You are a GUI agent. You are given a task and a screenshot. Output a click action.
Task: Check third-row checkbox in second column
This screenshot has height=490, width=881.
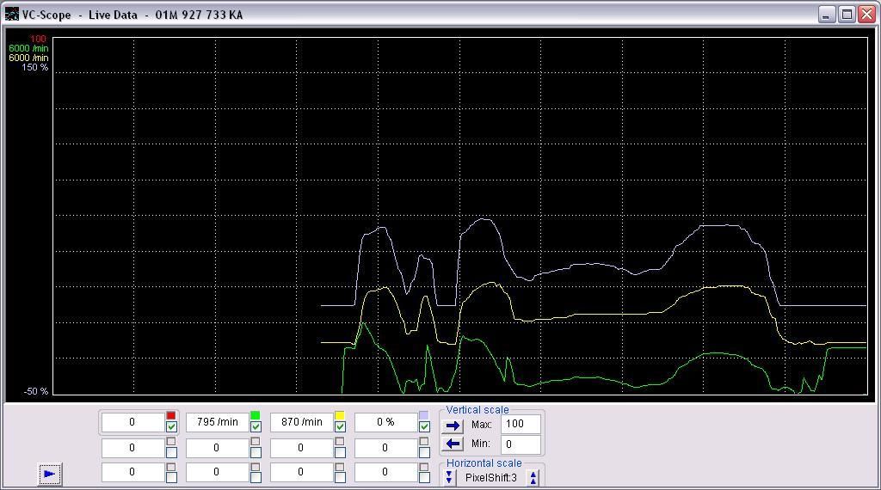click(256, 477)
